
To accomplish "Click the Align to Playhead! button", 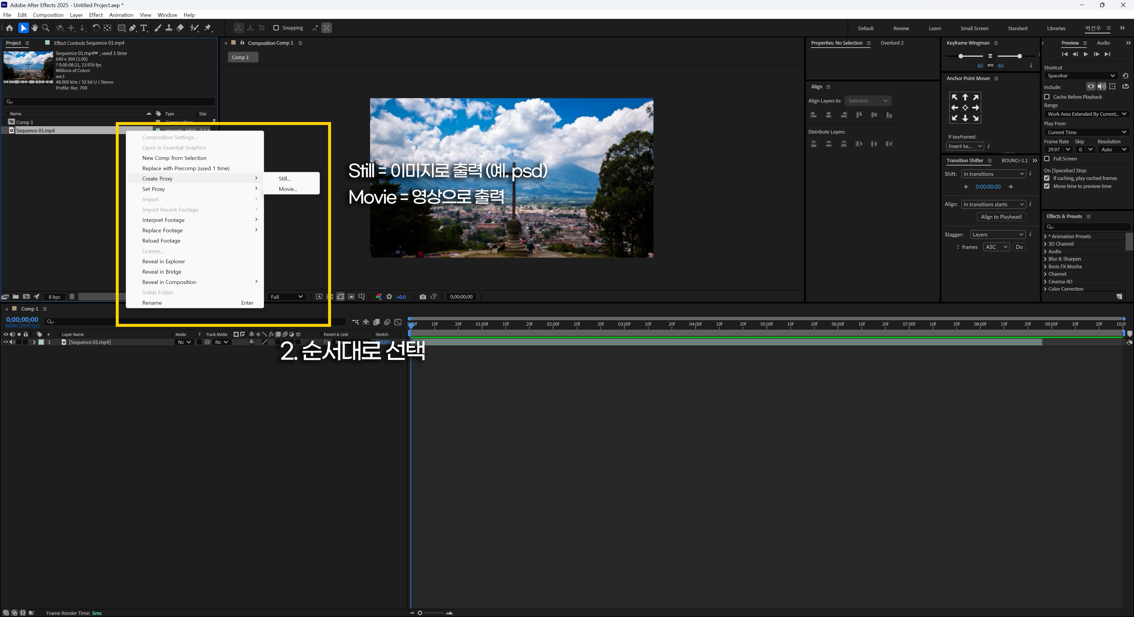I will click(x=1001, y=217).
